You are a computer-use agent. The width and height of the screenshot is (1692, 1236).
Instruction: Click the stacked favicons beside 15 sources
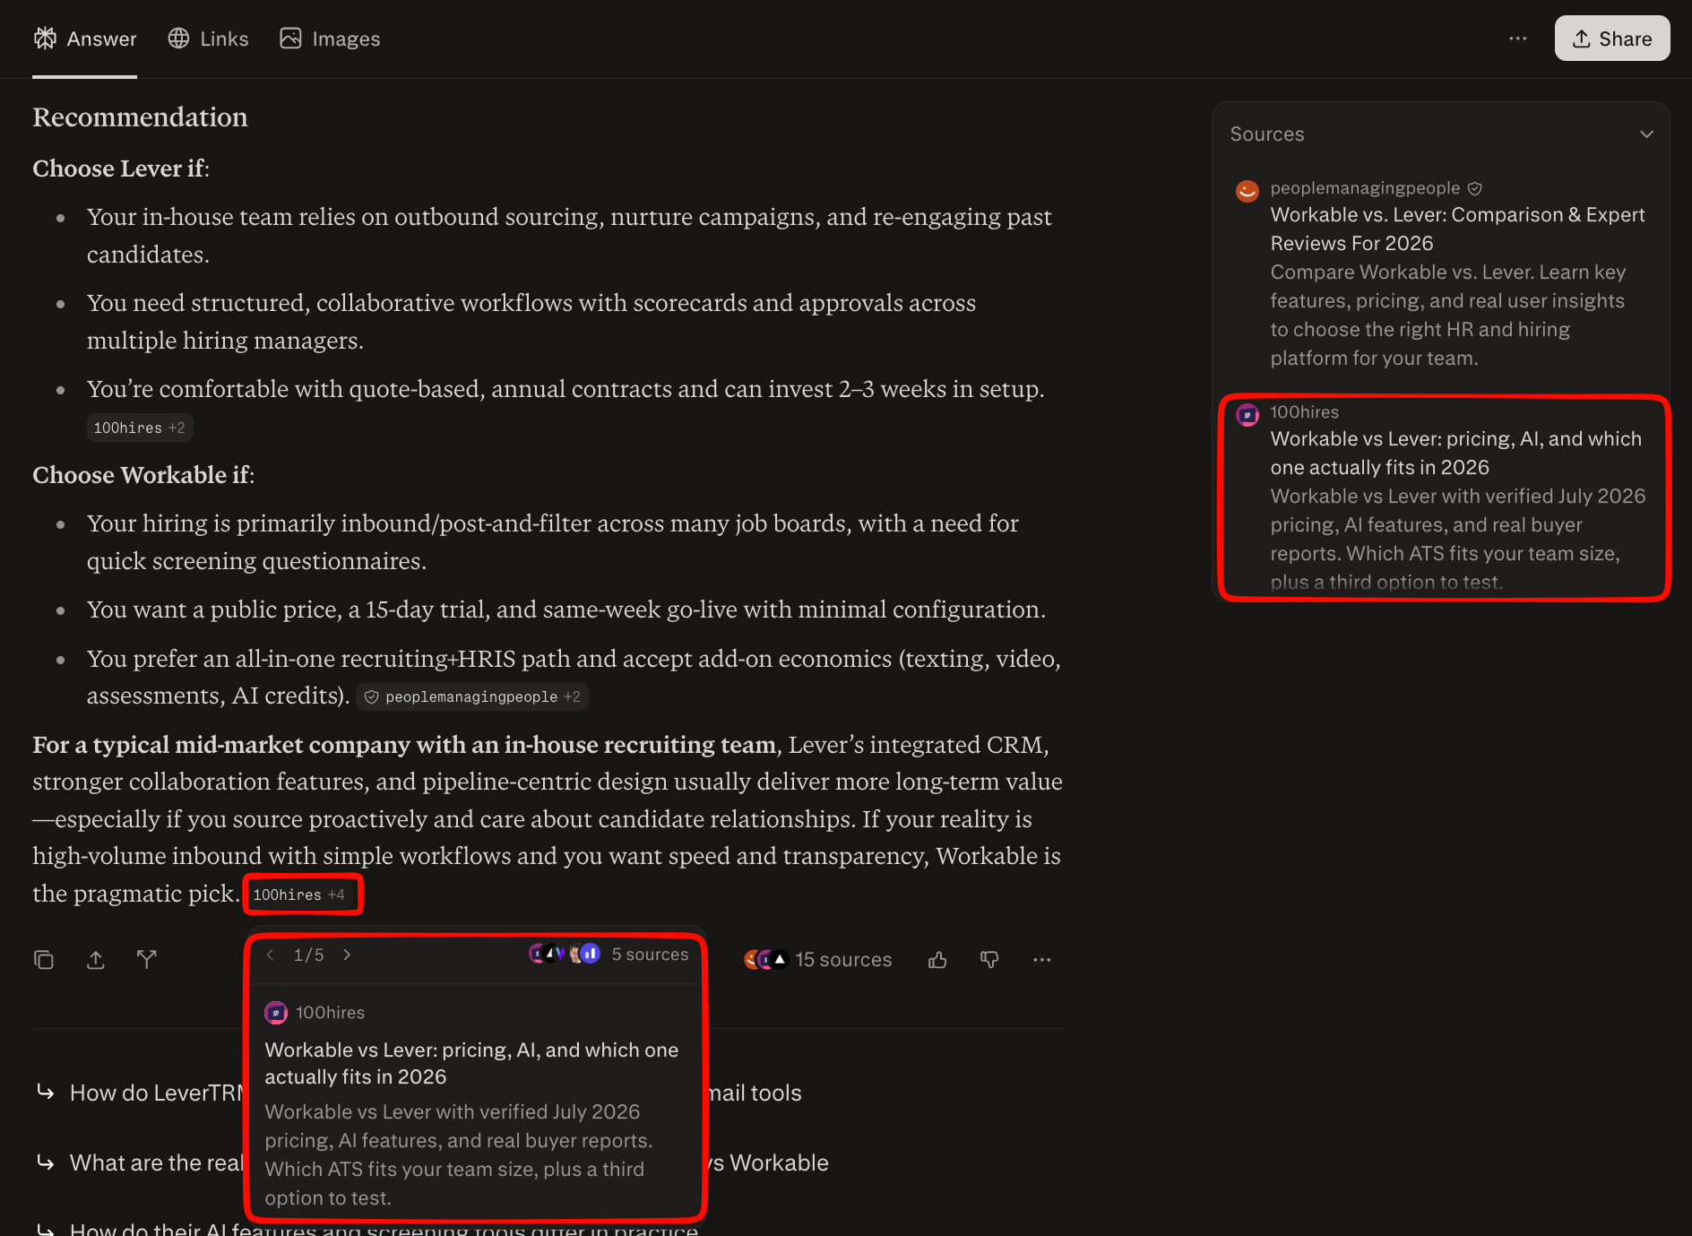tap(766, 960)
